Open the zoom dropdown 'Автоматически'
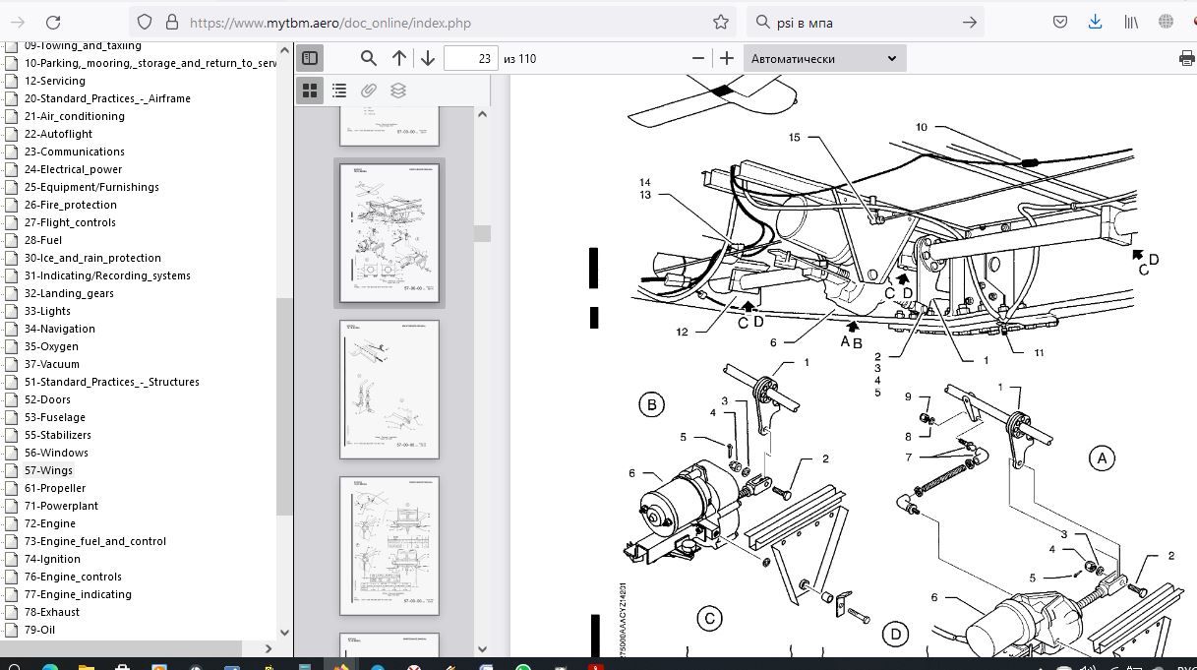Image resolution: width=1197 pixels, height=670 pixels. (x=823, y=58)
